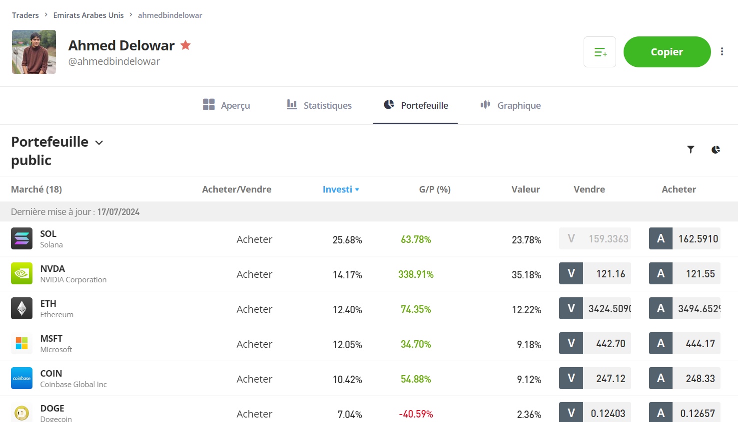
Task: Navigate to the Traders breadcrumb link
Action: [25, 15]
